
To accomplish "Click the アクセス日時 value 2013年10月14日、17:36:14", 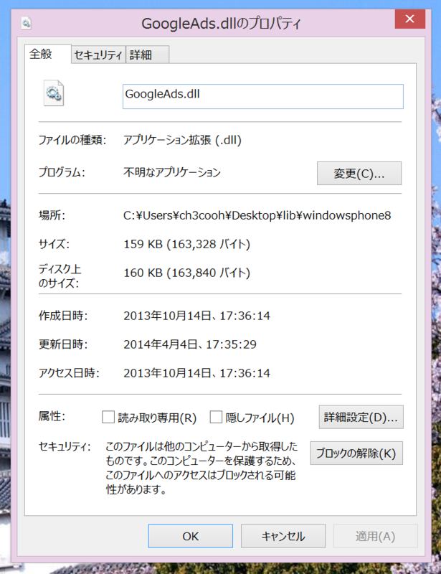I will coord(196,372).
